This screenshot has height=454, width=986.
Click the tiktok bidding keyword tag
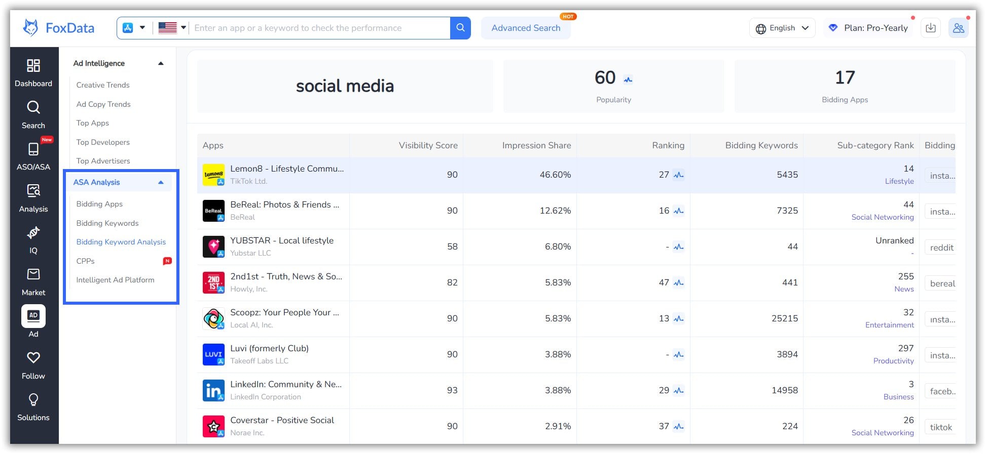941,428
